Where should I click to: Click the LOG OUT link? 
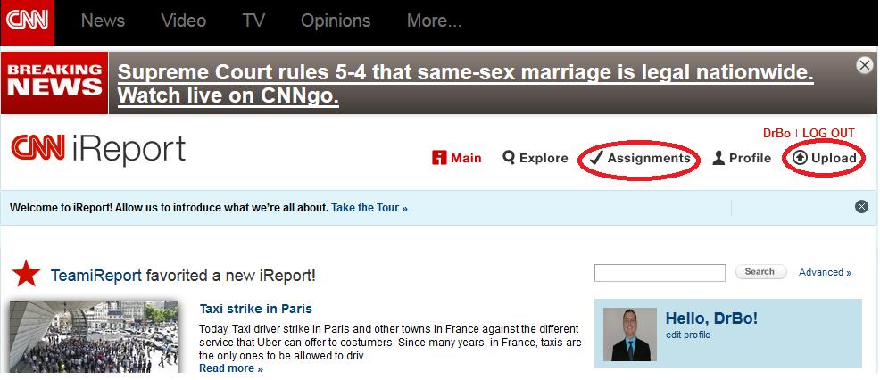828,134
